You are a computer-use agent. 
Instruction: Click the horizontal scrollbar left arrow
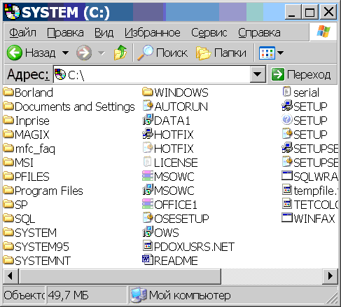tap(11, 276)
